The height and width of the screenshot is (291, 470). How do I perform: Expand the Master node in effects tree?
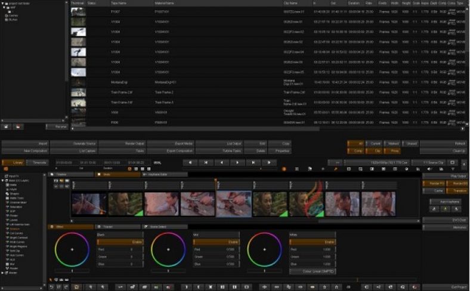(x=3, y=273)
